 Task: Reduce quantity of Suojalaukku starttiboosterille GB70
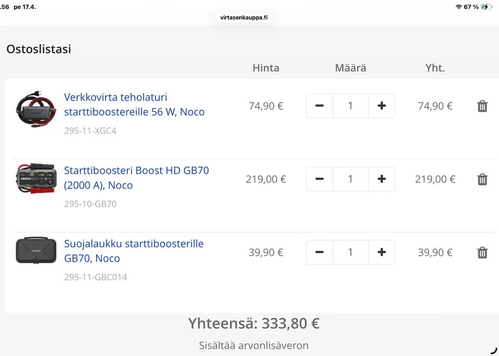click(319, 253)
